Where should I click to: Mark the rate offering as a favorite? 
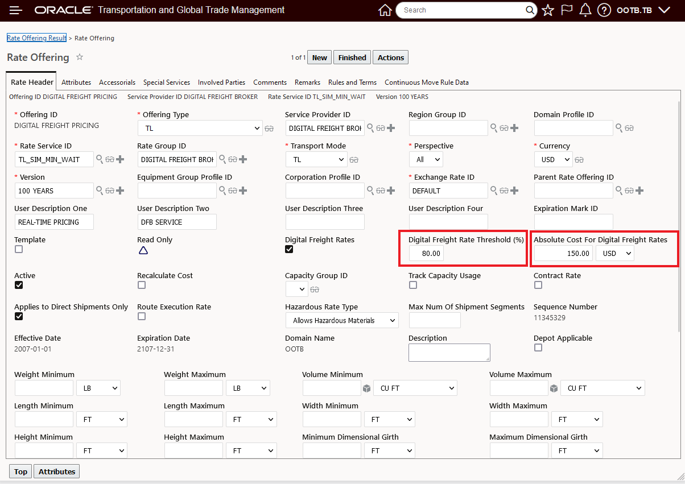pos(80,57)
